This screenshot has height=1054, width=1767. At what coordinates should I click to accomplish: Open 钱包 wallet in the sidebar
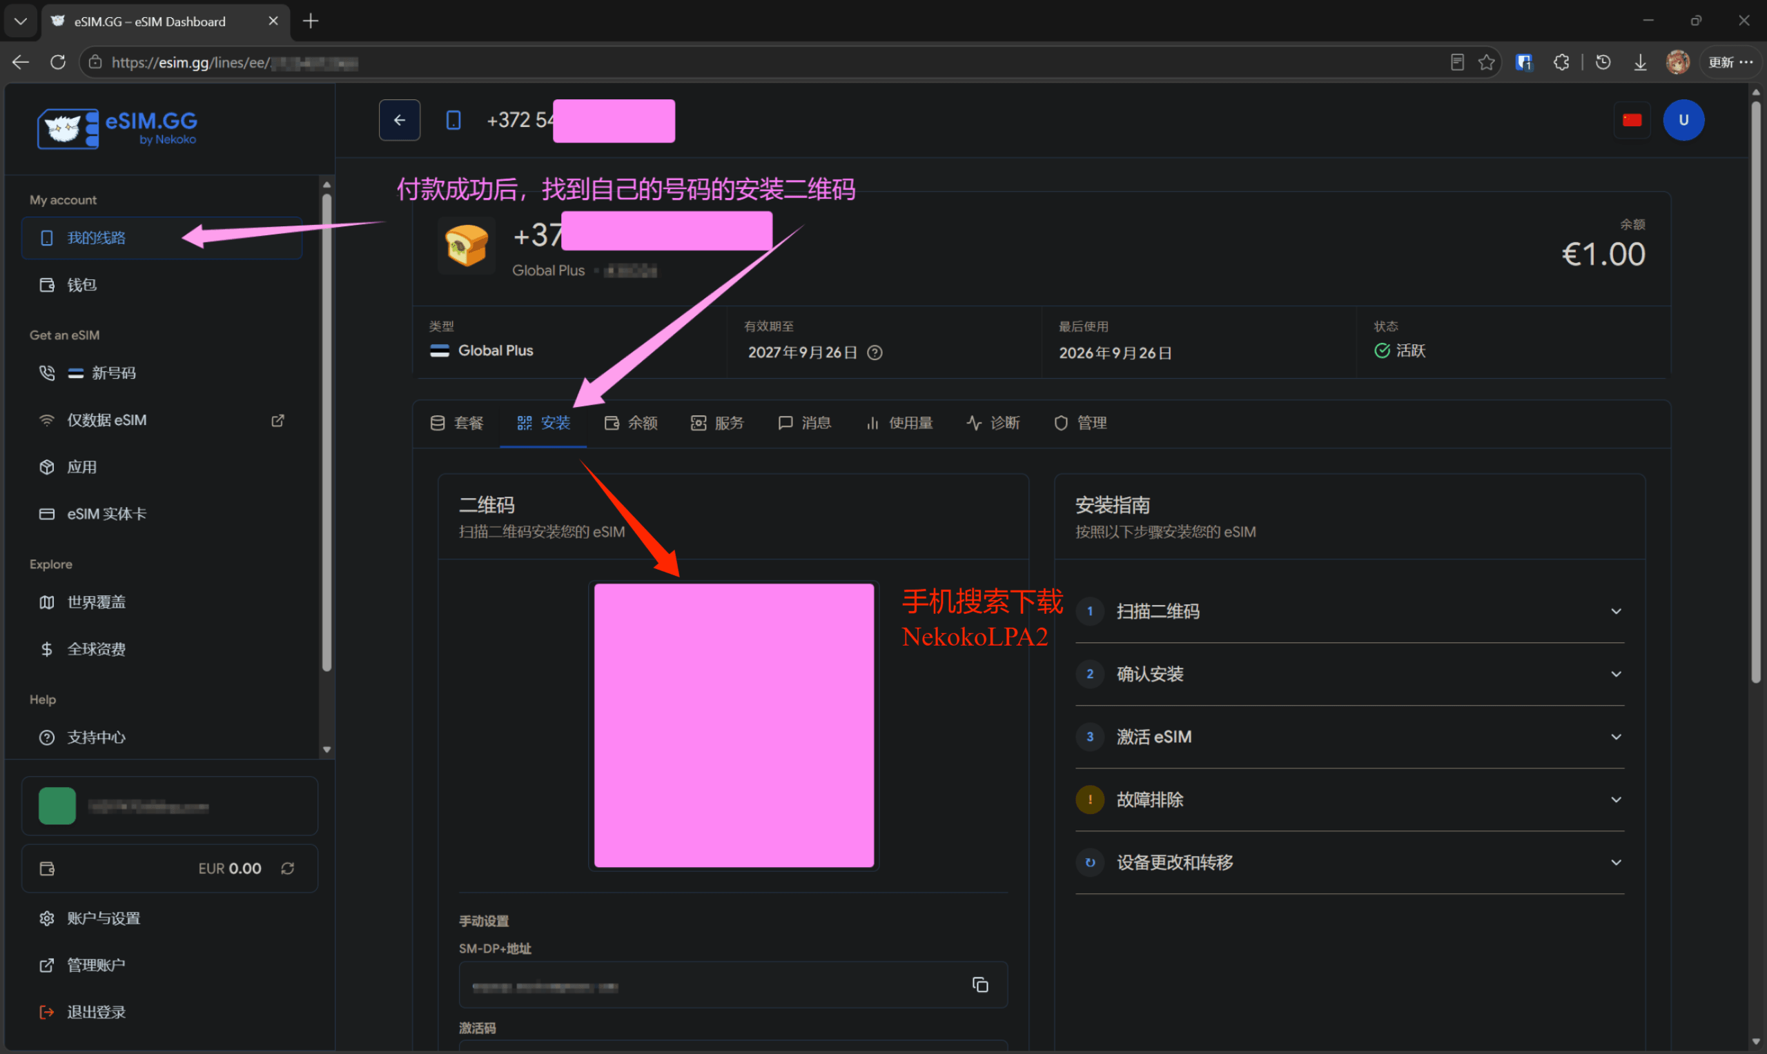162,285
